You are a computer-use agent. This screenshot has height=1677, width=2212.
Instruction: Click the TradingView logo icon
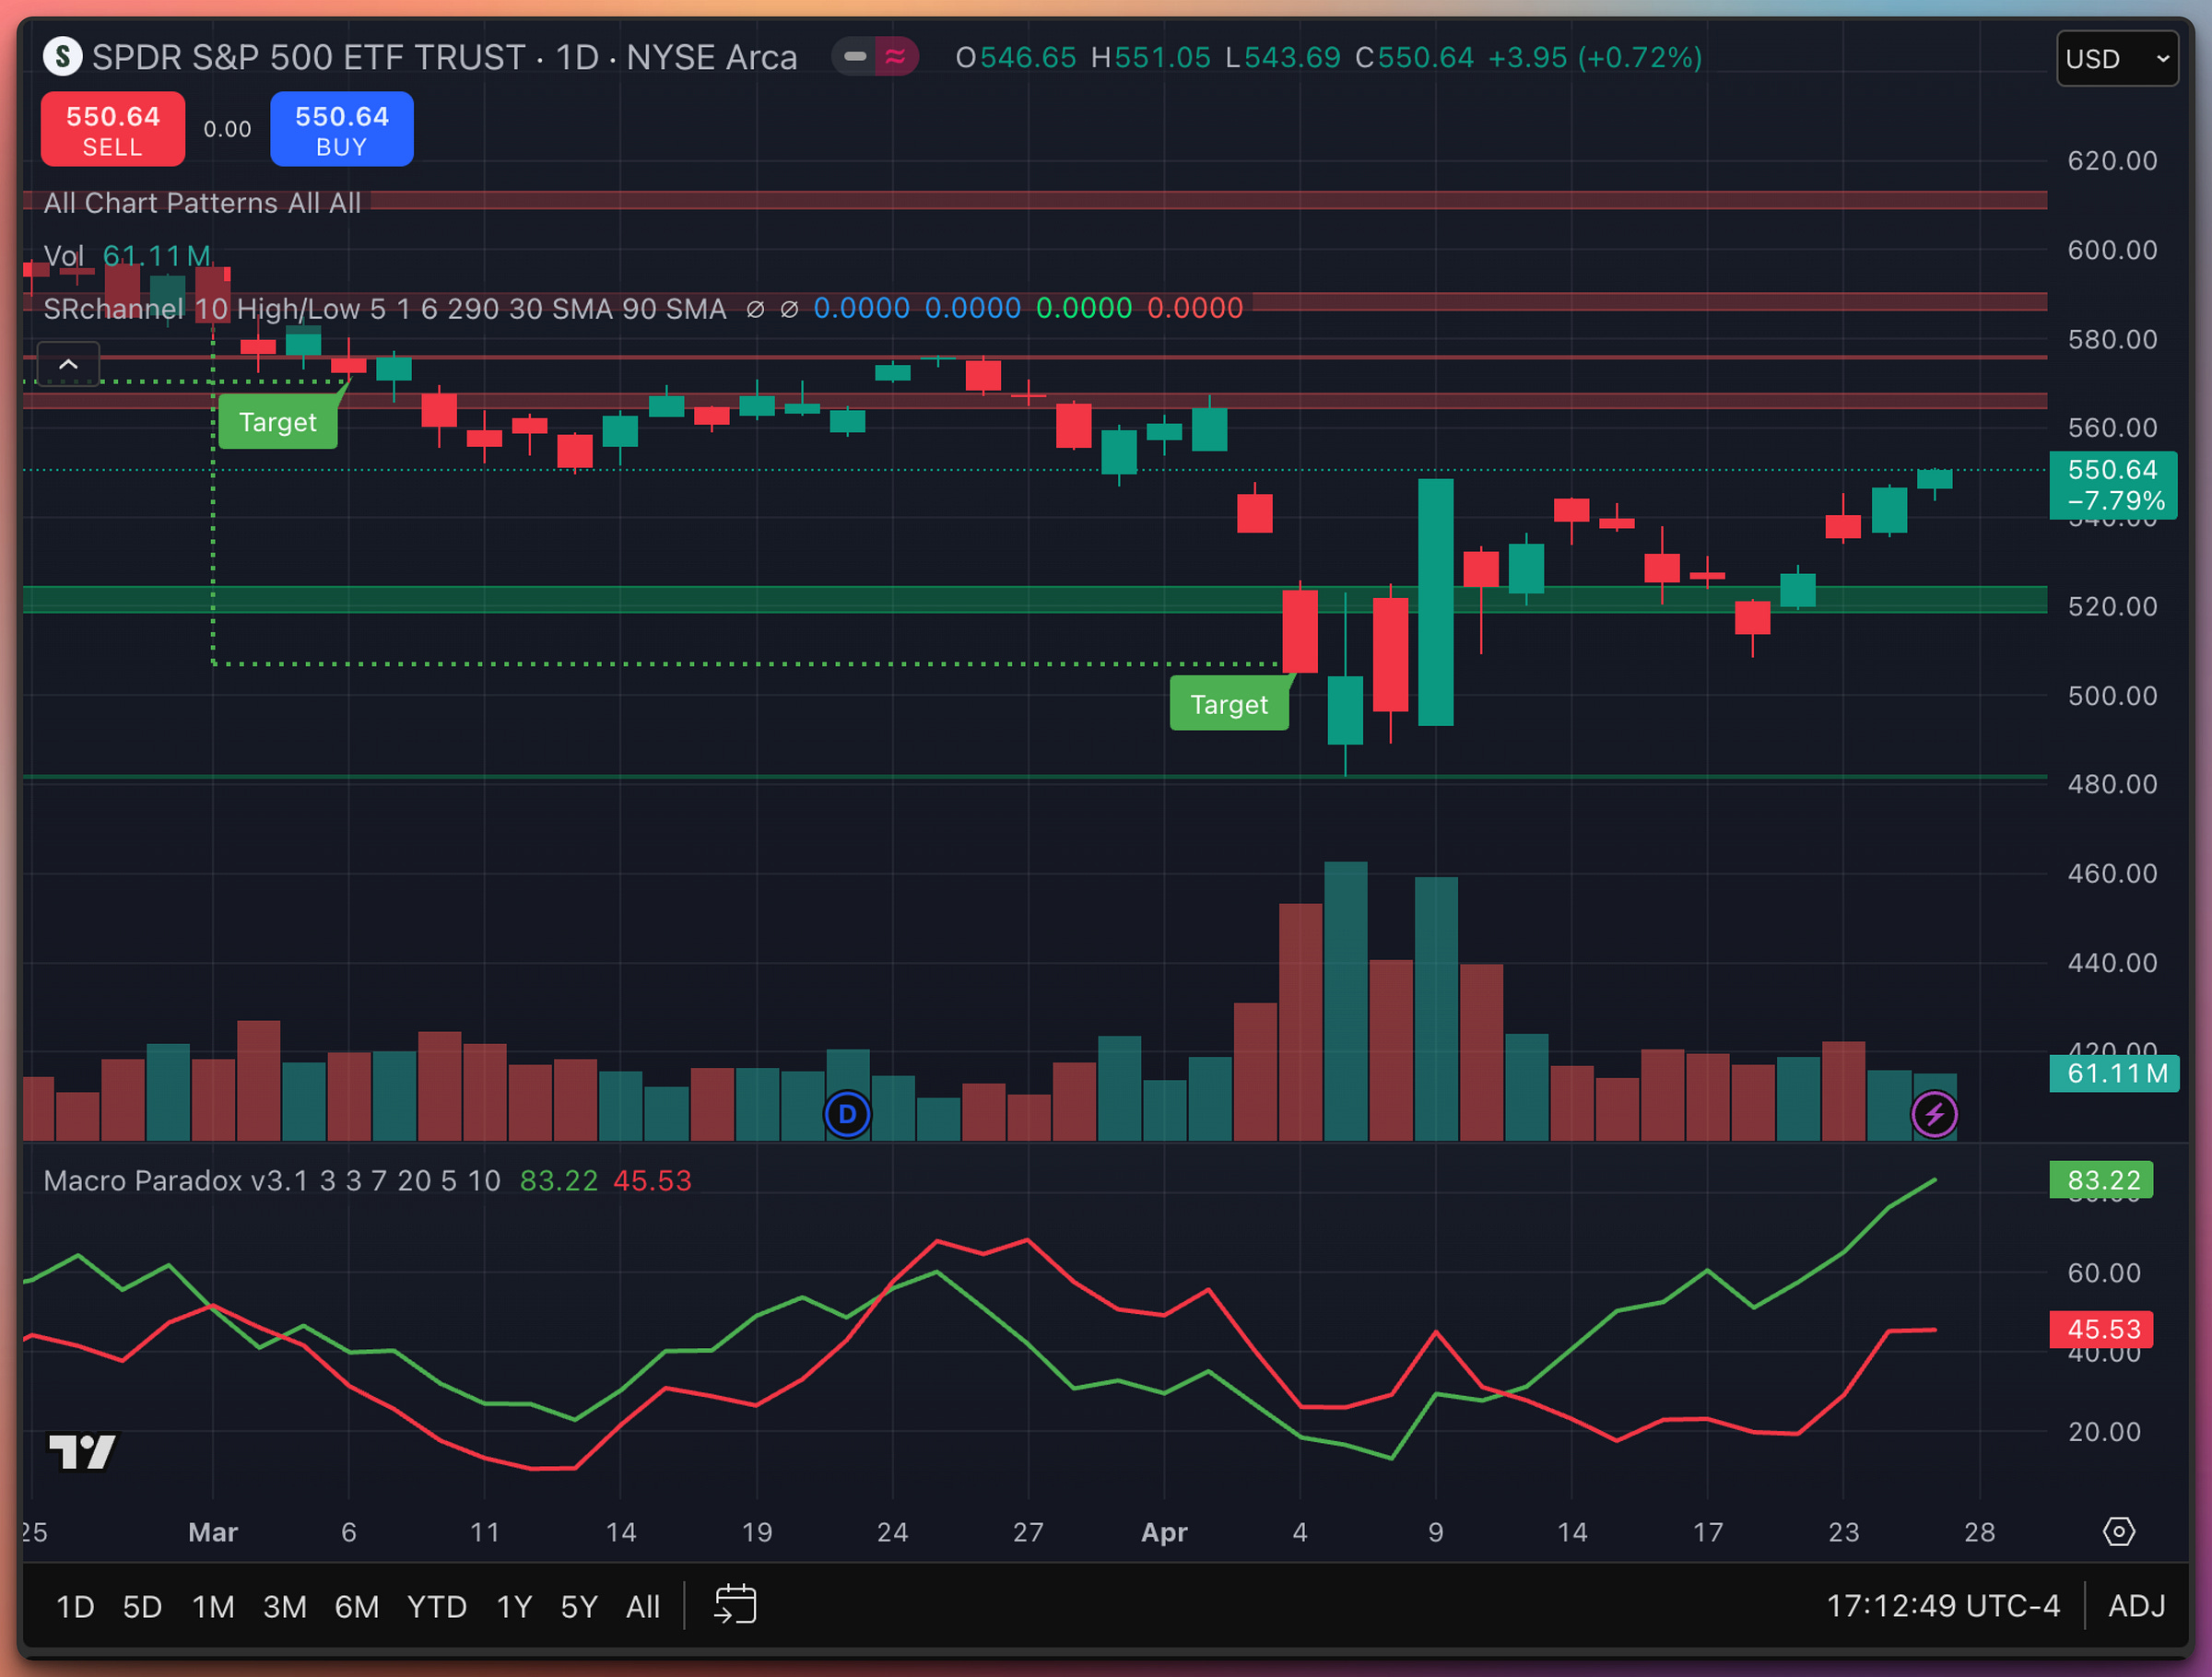82,1452
